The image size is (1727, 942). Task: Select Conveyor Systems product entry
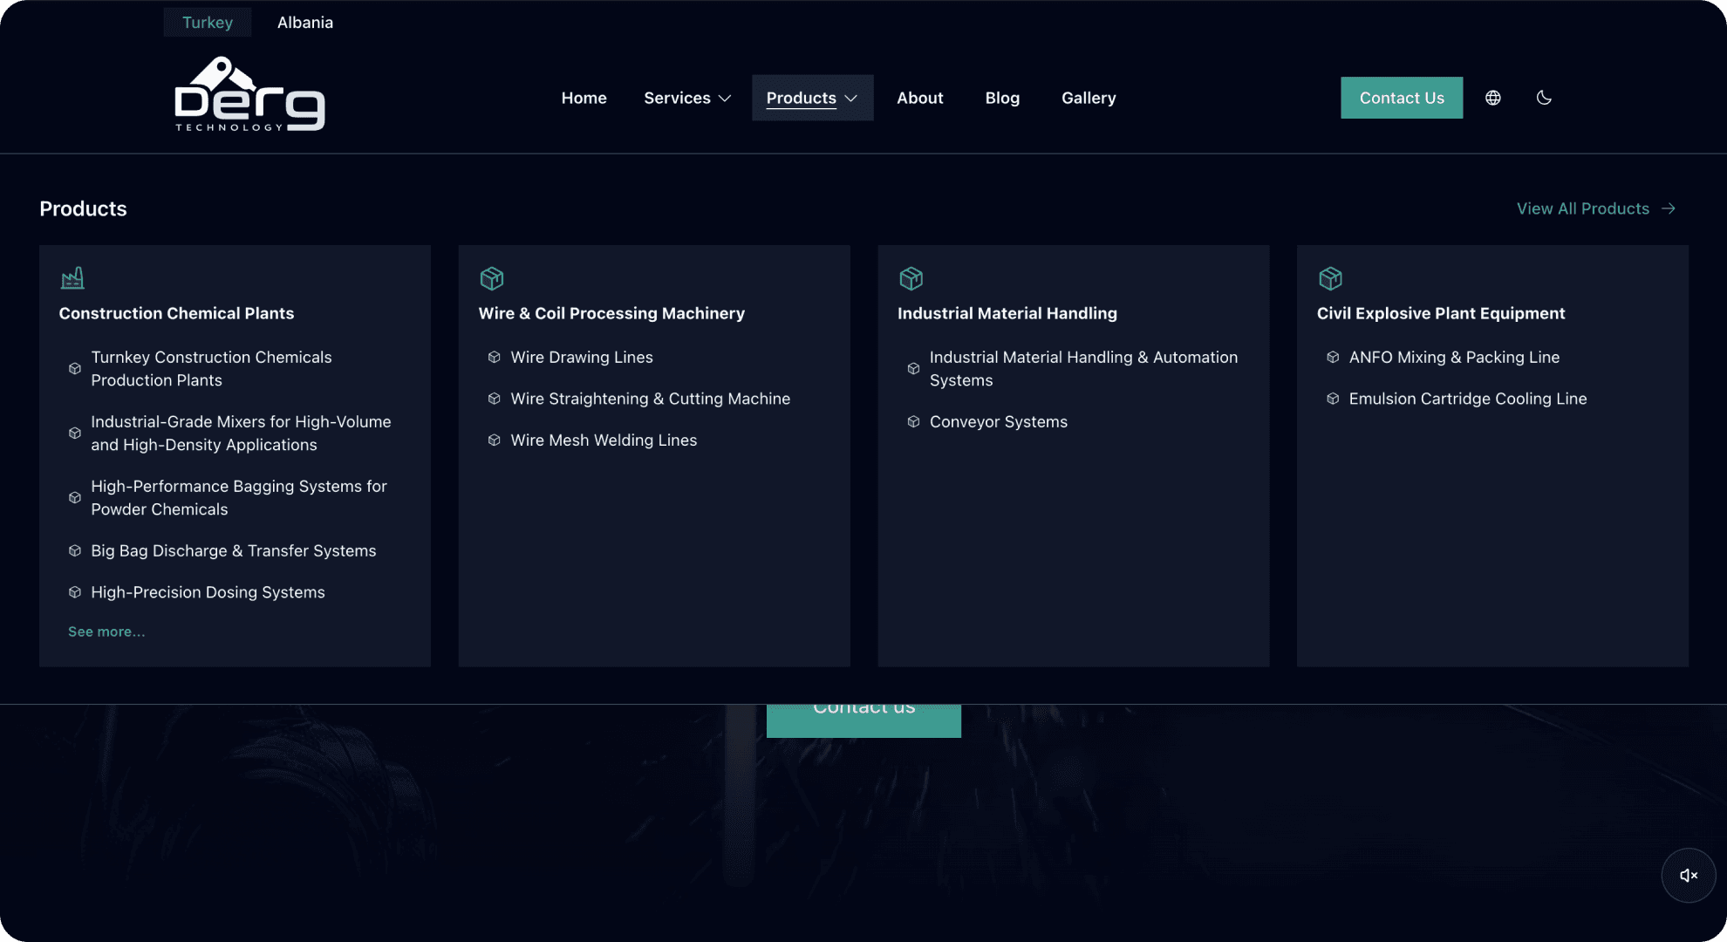tap(998, 421)
